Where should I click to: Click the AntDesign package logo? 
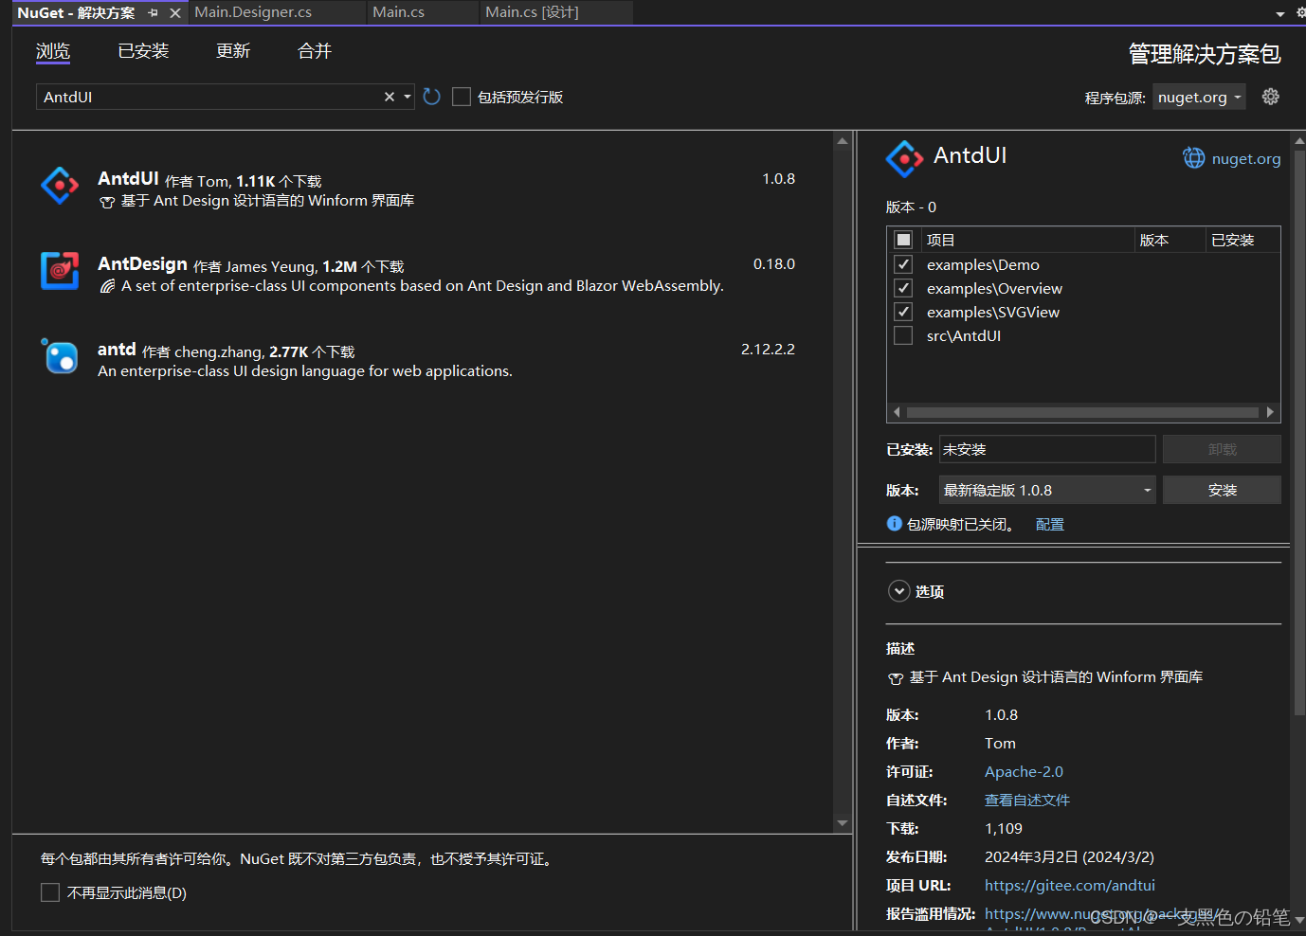pos(59,273)
